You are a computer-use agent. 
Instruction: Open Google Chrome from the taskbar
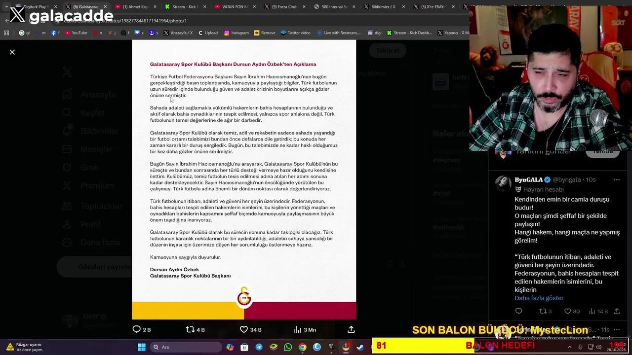coord(302,347)
